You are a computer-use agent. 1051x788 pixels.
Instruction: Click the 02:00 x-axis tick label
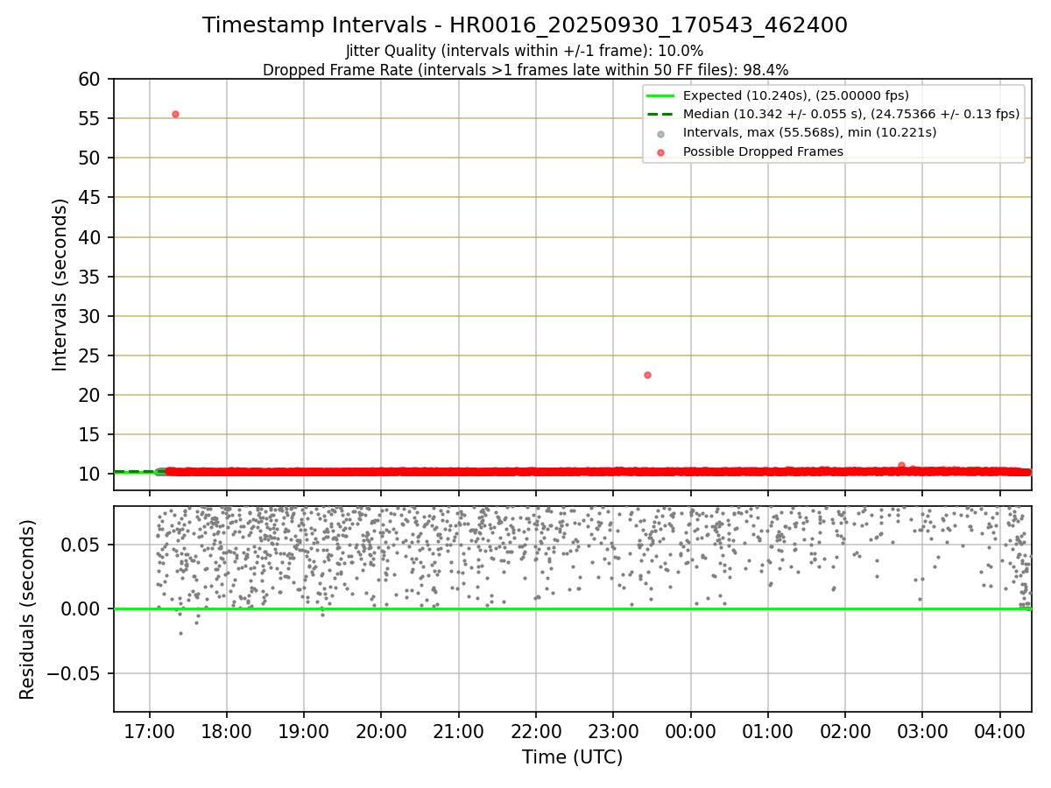pyautogui.click(x=845, y=730)
